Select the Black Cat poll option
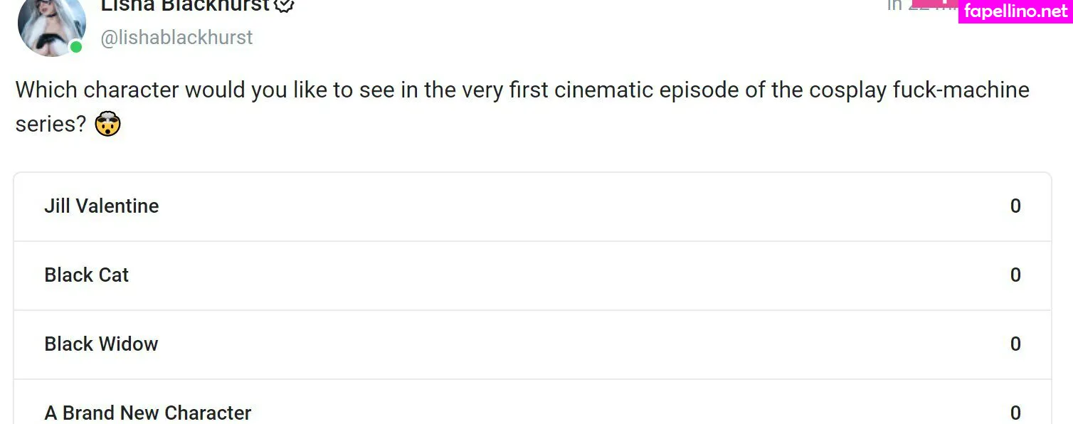 (87, 275)
